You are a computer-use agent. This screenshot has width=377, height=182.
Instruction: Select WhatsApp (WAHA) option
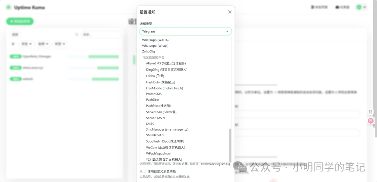(155, 40)
